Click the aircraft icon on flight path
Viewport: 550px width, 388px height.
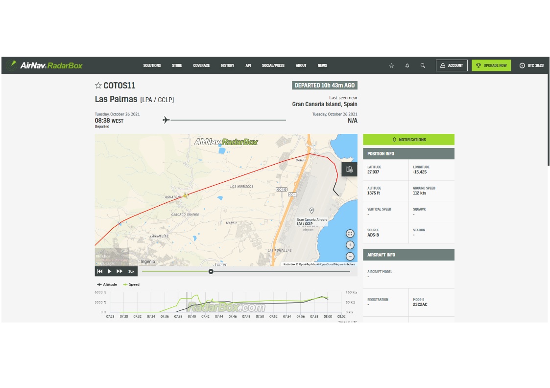click(185, 195)
